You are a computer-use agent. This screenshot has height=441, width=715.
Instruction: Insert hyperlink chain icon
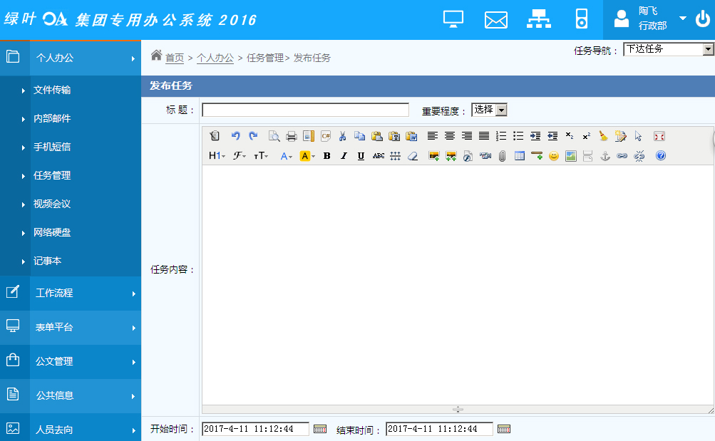tap(622, 156)
